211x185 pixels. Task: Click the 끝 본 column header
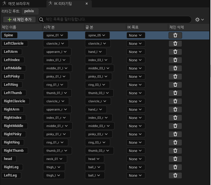click(x=105, y=27)
